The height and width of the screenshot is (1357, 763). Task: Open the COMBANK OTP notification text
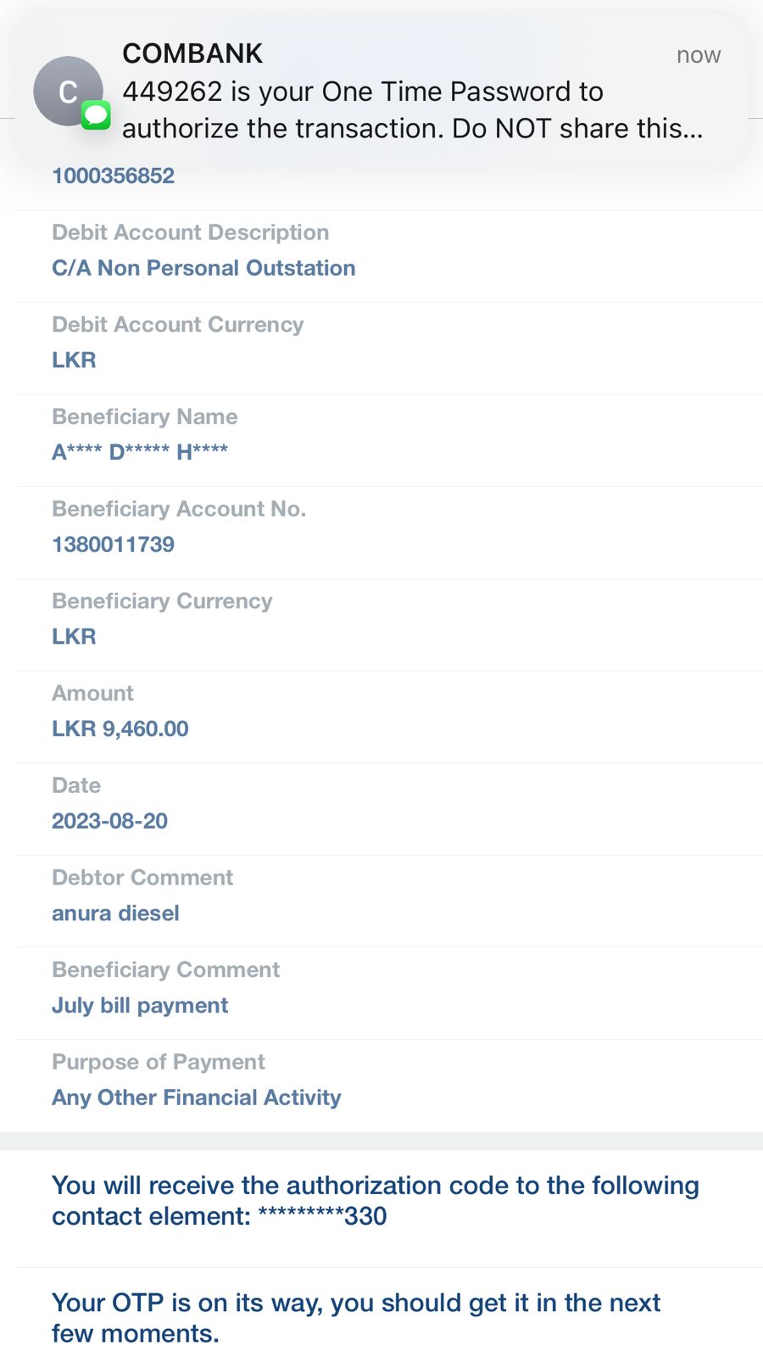(x=412, y=110)
